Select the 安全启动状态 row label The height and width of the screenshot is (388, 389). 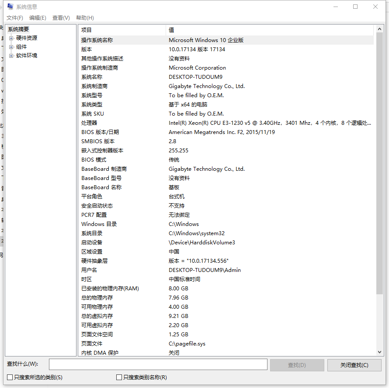[x=97, y=206]
